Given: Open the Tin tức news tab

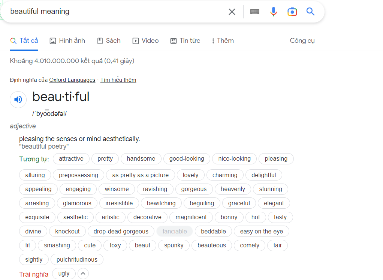Looking at the screenshot, I should [185, 41].
